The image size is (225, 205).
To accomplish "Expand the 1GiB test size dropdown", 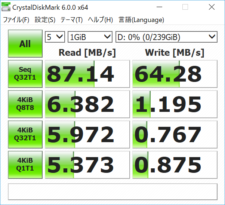I will [90, 37].
